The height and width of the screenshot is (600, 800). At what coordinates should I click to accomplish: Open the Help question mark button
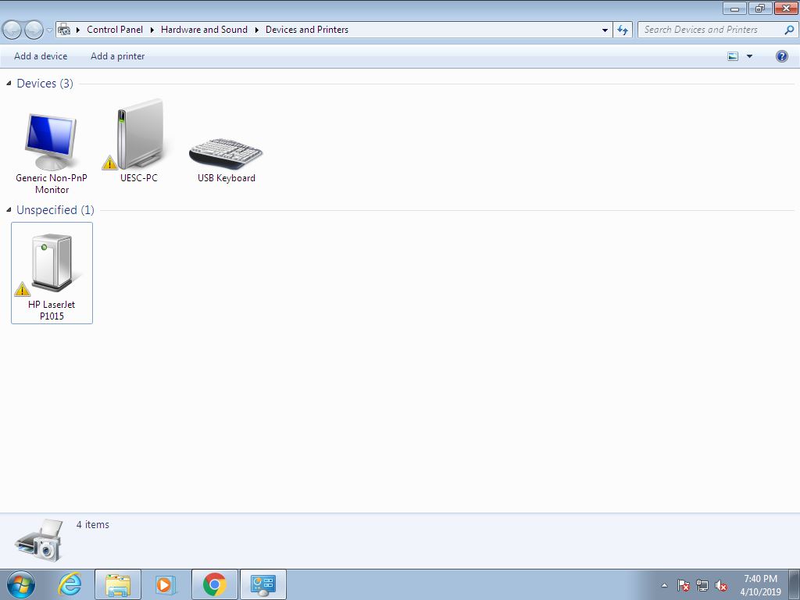[781, 56]
